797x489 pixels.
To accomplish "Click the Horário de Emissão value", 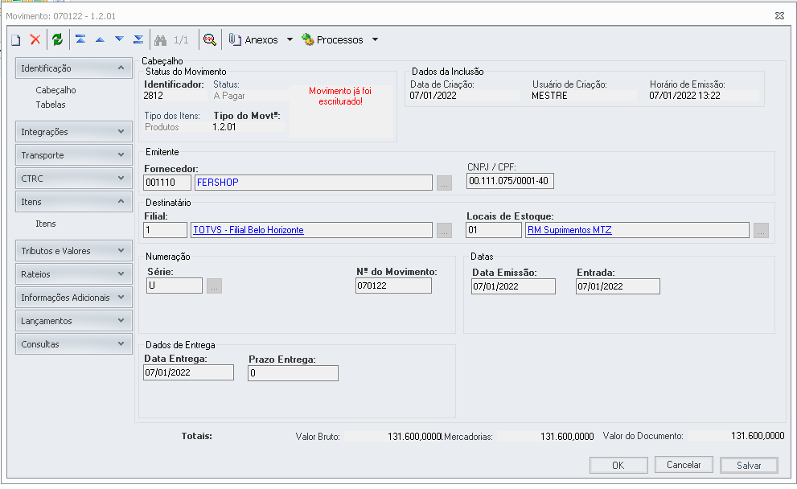I will (x=684, y=96).
